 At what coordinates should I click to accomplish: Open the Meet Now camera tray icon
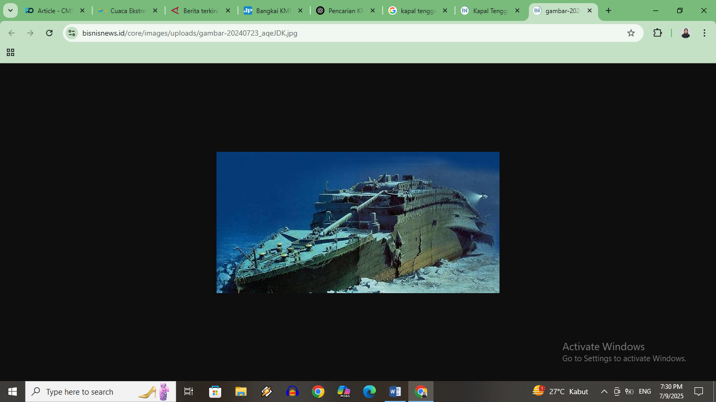[617, 392]
